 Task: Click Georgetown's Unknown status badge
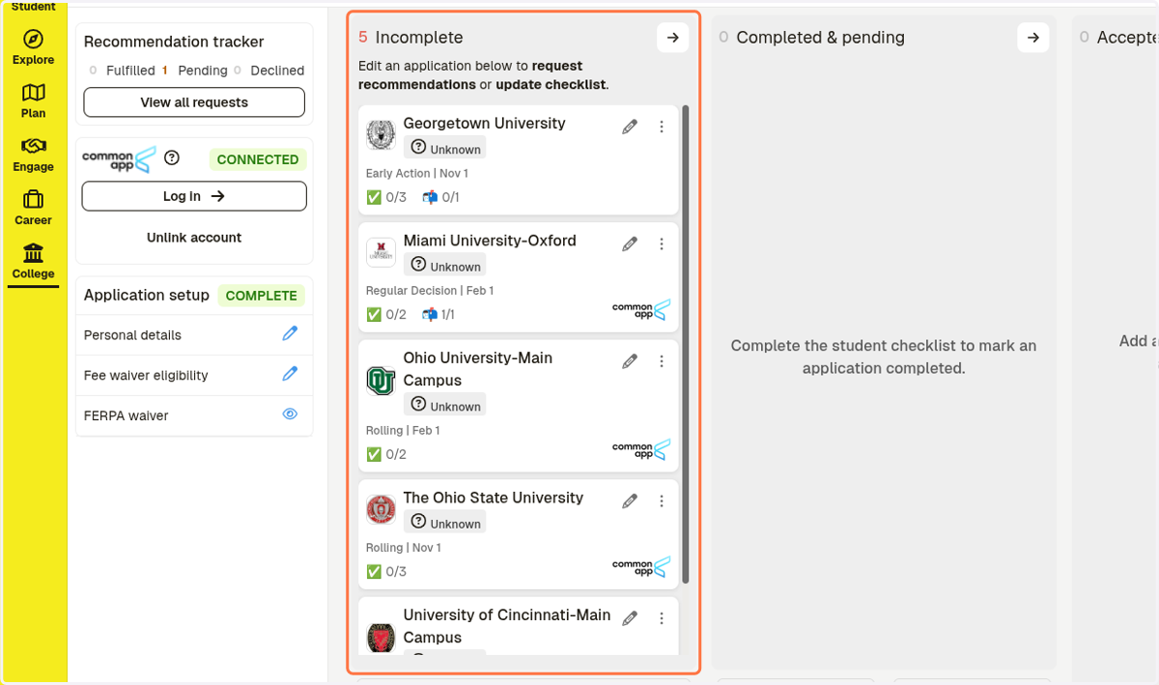(445, 149)
